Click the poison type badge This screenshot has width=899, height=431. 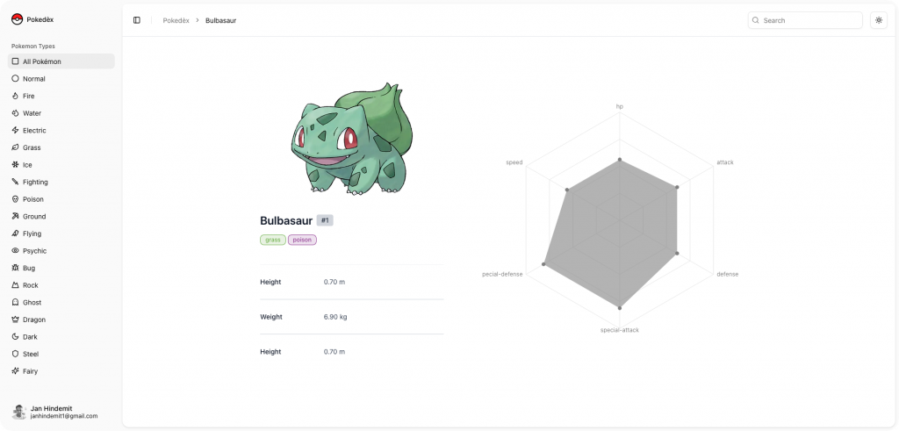(x=302, y=240)
